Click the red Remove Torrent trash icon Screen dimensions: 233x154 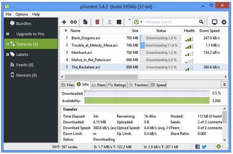(x=97, y=22)
